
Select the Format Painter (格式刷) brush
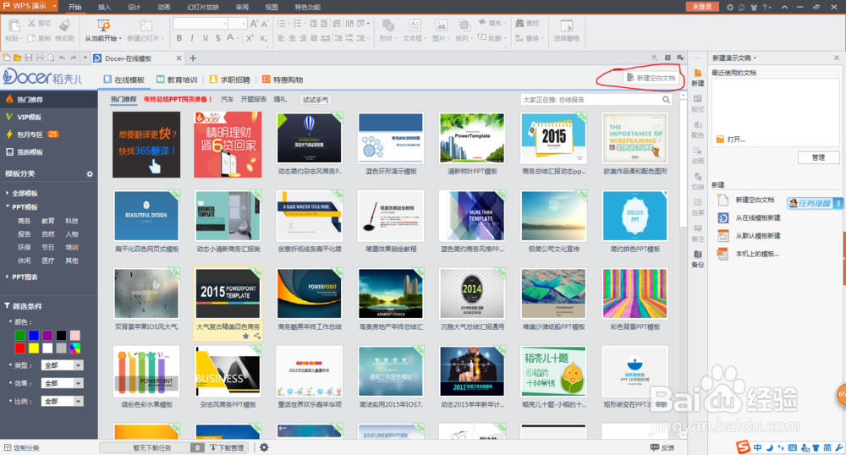pos(65,25)
